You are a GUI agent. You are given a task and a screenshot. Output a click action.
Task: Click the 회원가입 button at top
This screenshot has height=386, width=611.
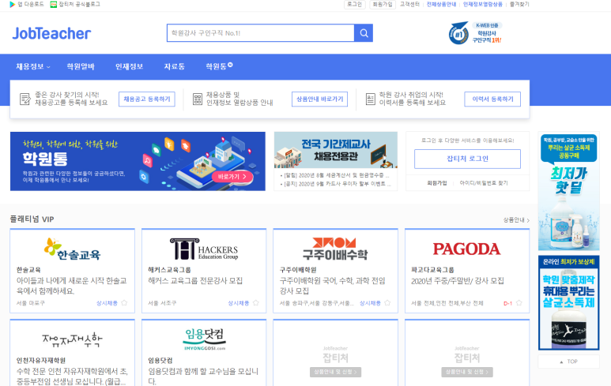pyautogui.click(x=383, y=4)
